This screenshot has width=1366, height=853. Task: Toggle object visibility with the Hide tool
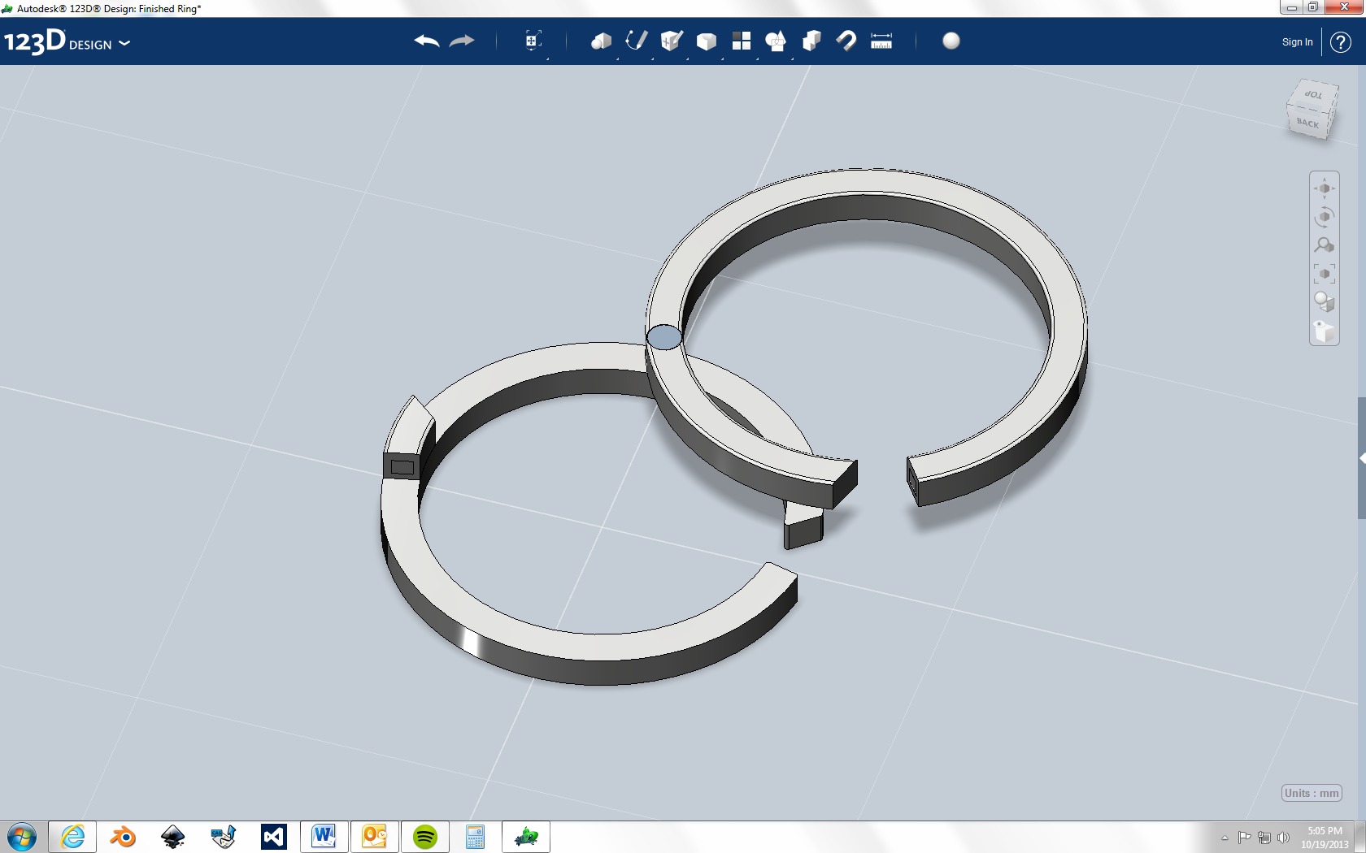(1324, 331)
